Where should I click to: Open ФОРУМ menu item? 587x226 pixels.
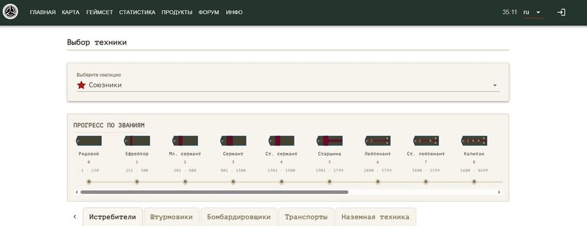click(209, 12)
